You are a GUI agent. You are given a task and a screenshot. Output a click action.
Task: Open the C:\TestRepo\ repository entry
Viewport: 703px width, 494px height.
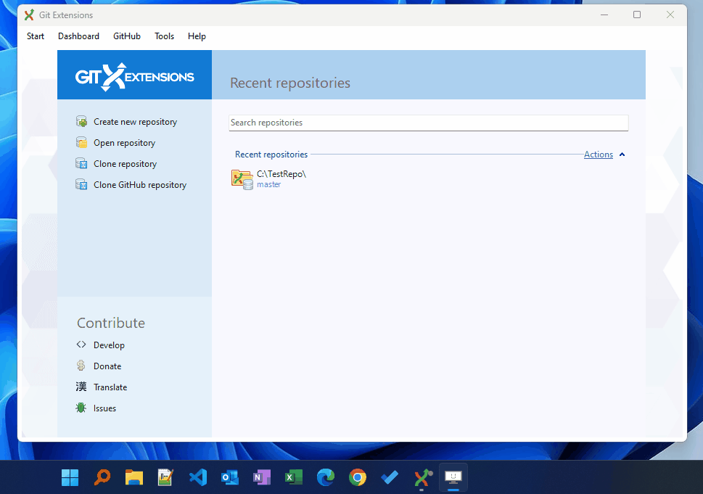click(x=281, y=174)
